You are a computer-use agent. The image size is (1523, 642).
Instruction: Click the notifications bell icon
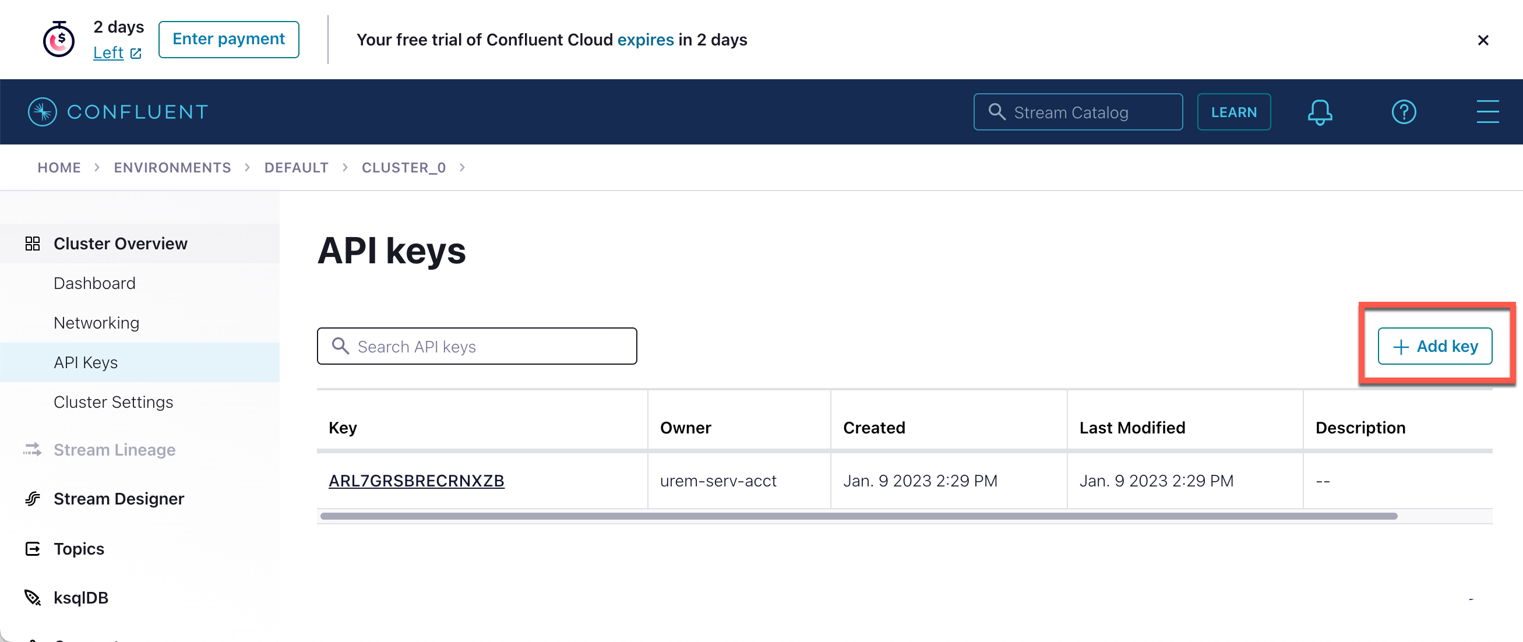click(x=1320, y=112)
